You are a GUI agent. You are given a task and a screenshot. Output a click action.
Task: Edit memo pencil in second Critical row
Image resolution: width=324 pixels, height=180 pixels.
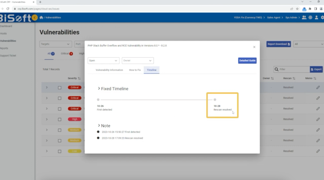[x=318, y=98]
